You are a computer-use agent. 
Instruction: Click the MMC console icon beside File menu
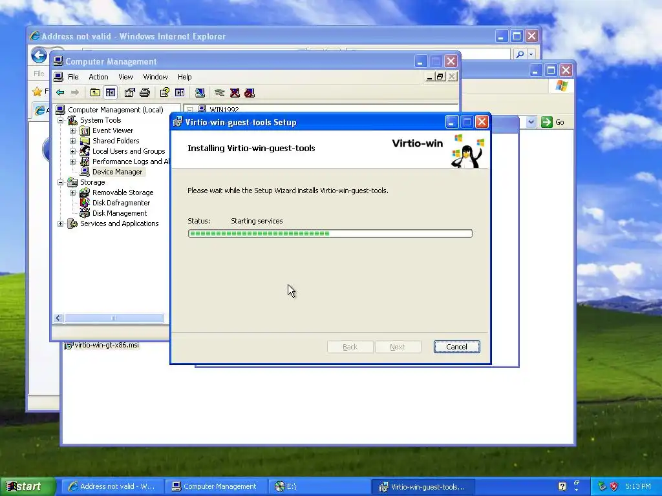[59, 77]
